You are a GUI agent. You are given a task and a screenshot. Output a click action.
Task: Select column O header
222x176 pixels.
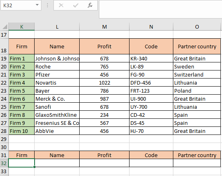(197, 27)
